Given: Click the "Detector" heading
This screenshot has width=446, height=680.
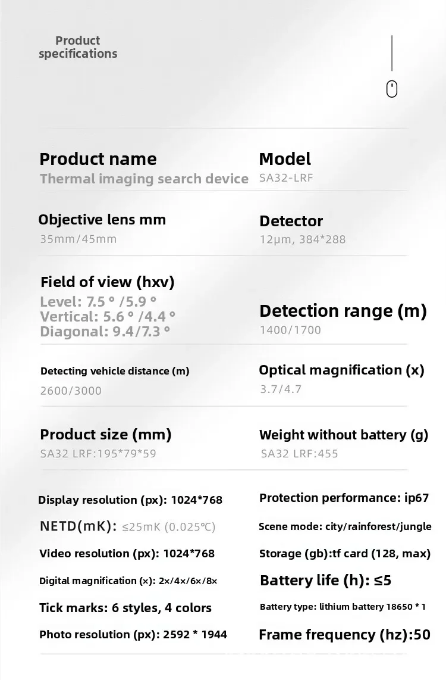Looking at the screenshot, I should pos(291,221).
